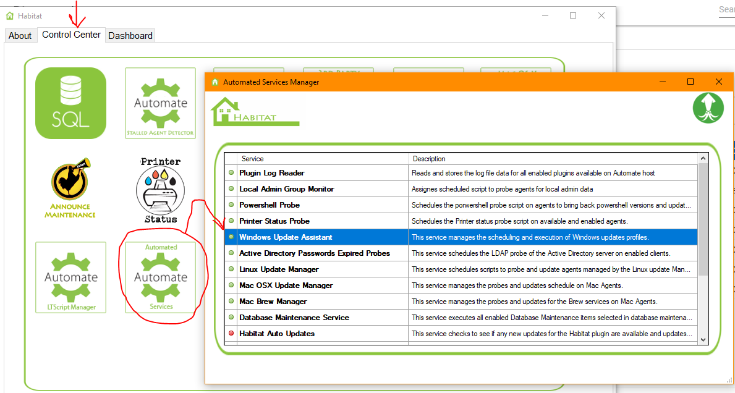Click the Description column header
Screen dimensions: 735x393
(553, 159)
